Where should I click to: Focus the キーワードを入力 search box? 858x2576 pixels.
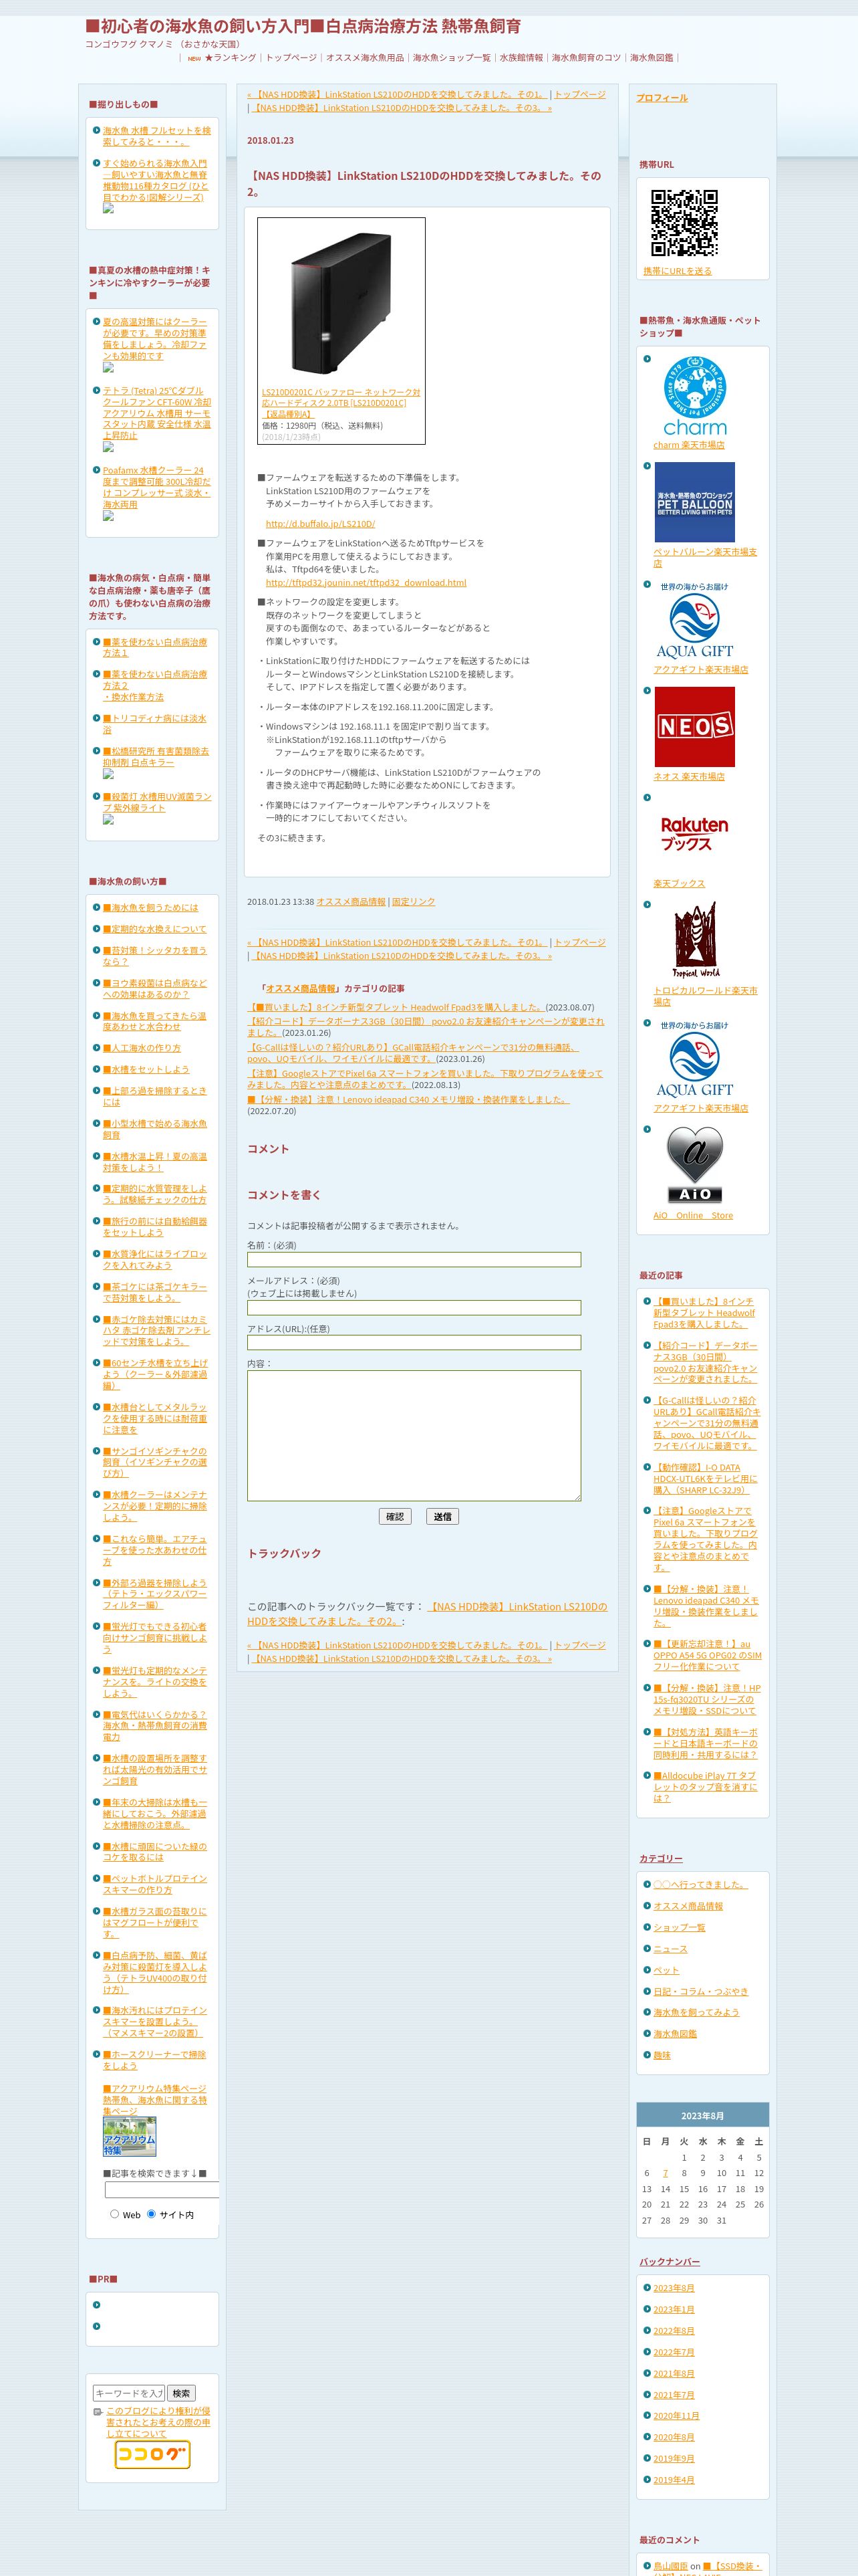click(x=129, y=2393)
